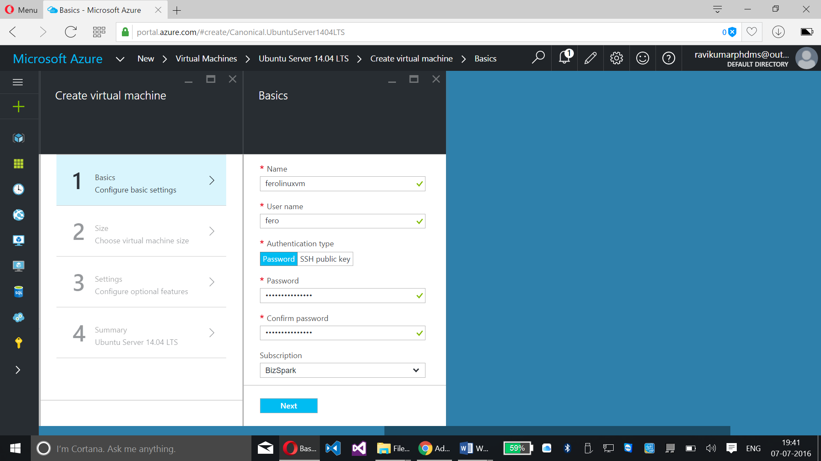Open Recent clock icon in sidebar
The height and width of the screenshot is (461, 821).
coord(18,189)
